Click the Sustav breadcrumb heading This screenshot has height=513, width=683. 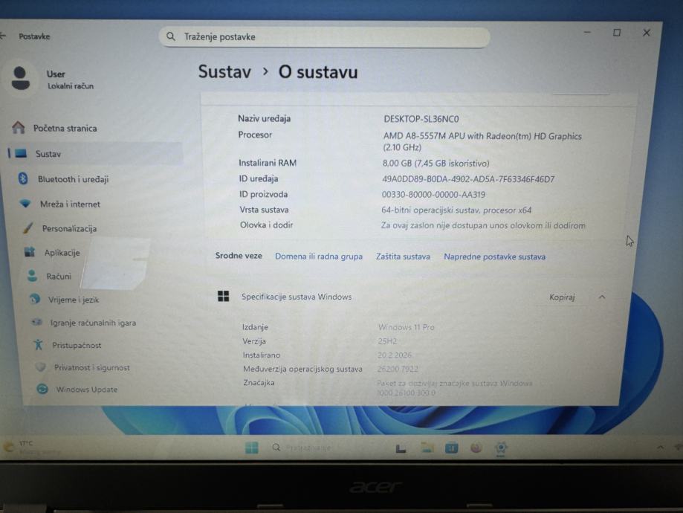[224, 72]
